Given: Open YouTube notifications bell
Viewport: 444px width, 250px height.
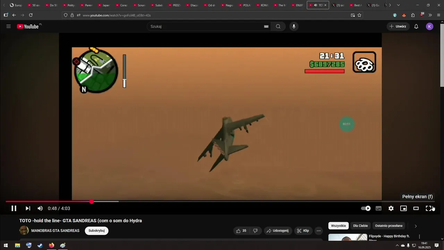Looking at the screenshot, I should (416, 26).
